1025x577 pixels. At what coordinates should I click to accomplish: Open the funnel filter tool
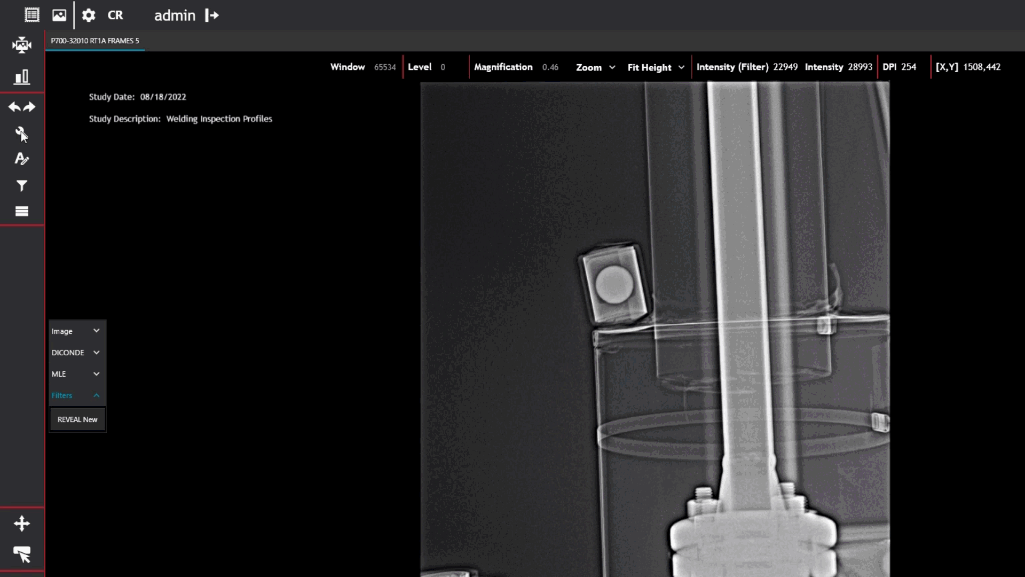[x=22, y=186]
